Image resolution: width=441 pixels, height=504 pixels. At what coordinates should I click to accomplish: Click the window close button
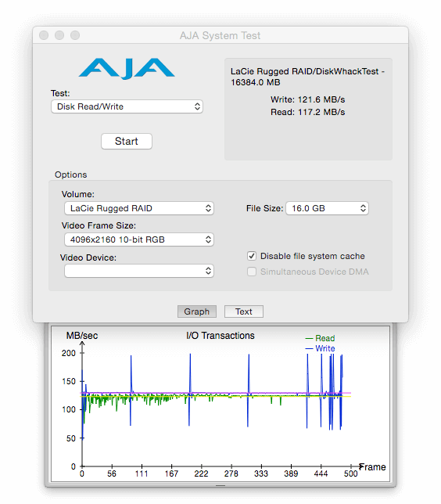[44, 35]
